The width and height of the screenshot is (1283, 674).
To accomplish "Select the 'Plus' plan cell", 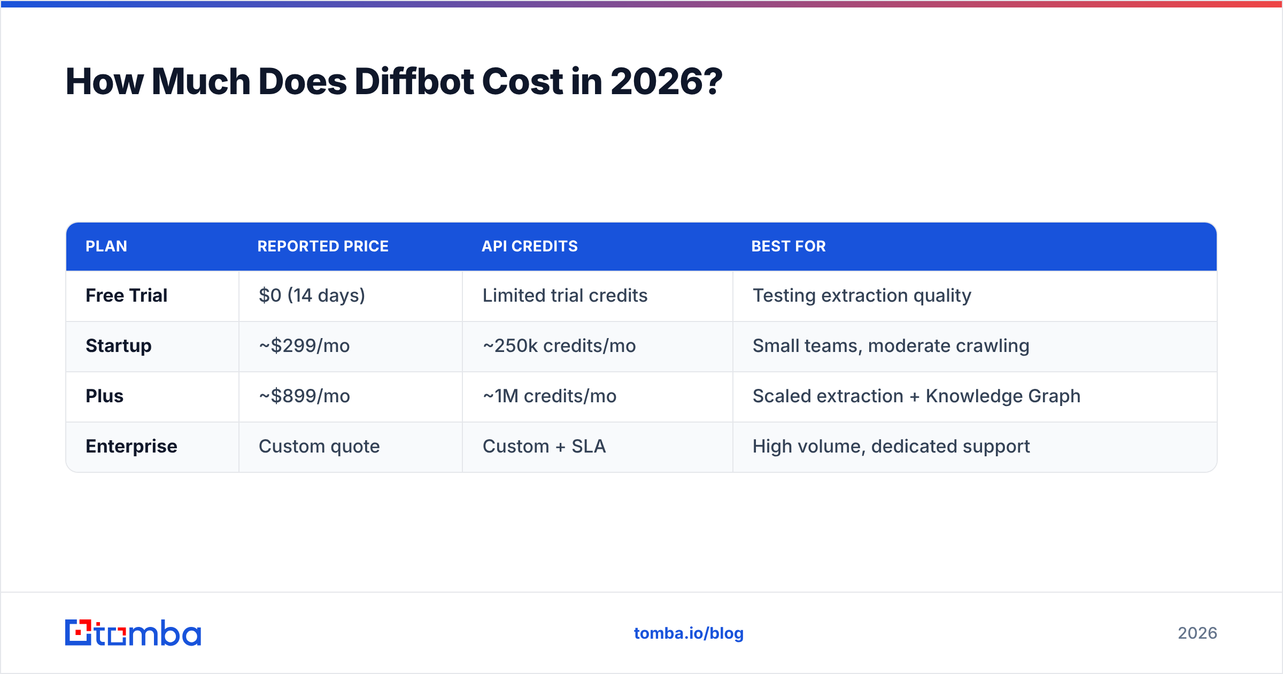I will (x=152, y=396).
